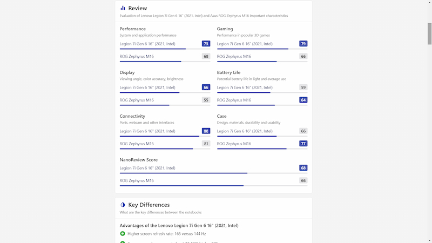Screen dimensions: 432x243
Task: Click the Performance category title
Action: pyautogui.click(x=132, y=29)
